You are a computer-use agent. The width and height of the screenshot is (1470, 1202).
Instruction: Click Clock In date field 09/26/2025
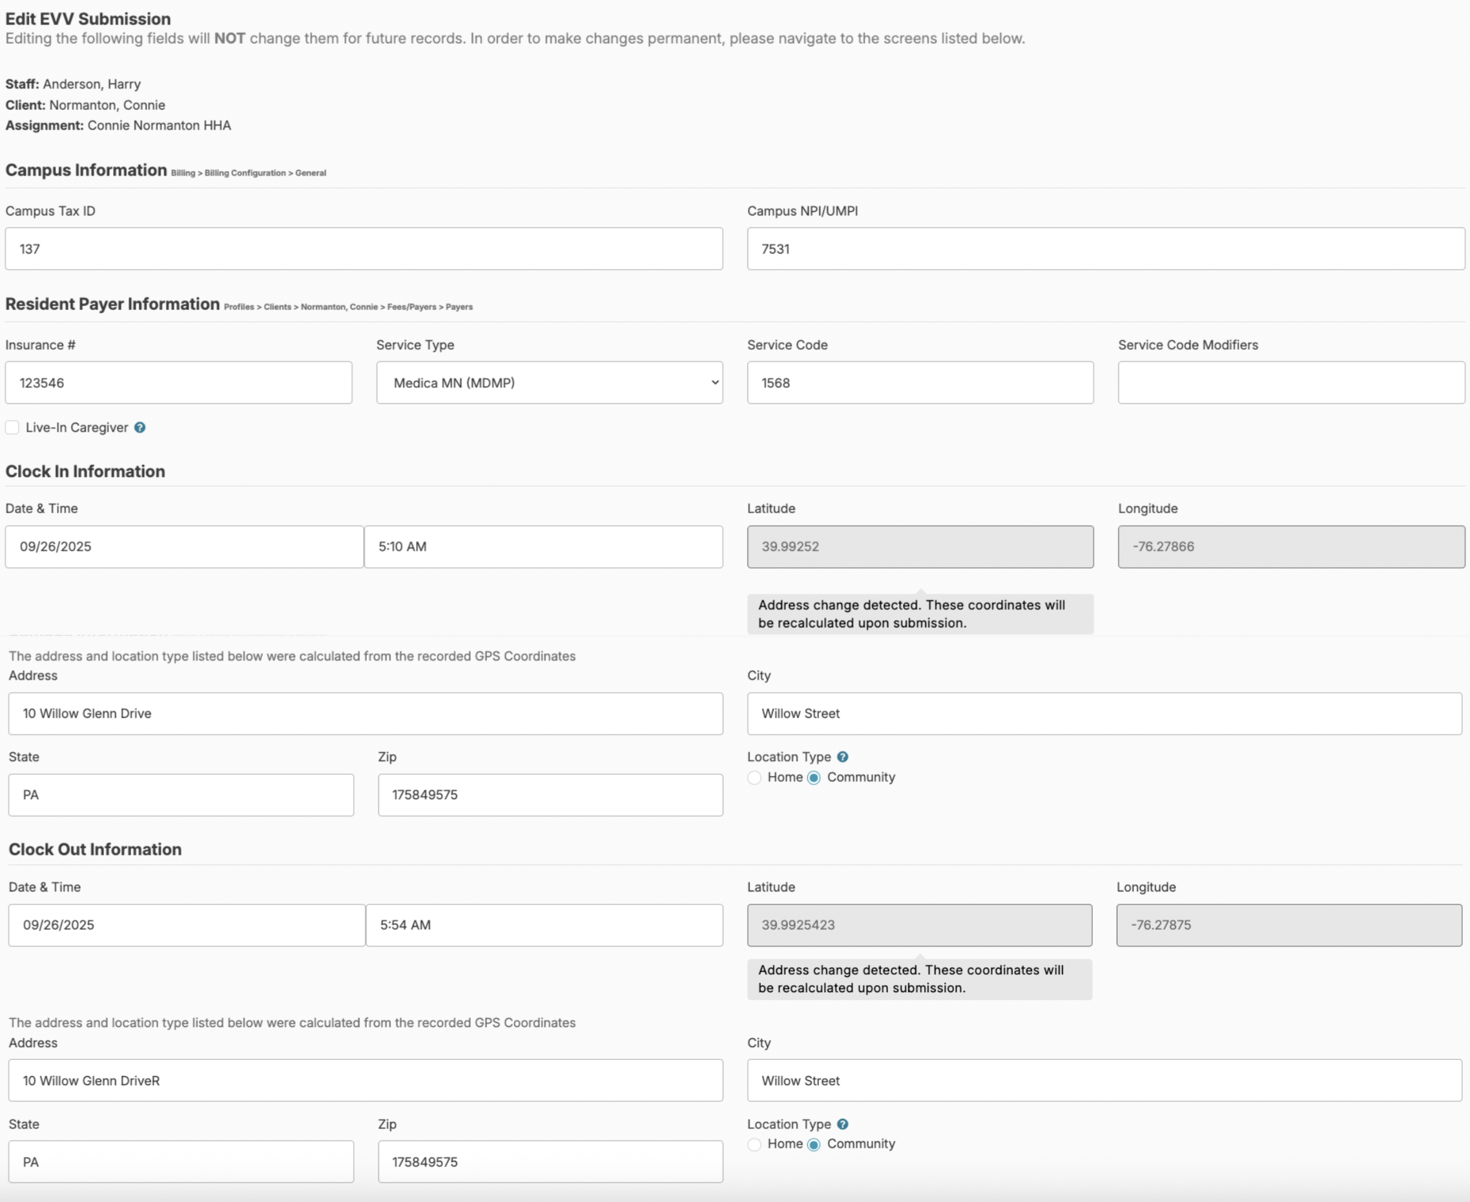point(184,546)
